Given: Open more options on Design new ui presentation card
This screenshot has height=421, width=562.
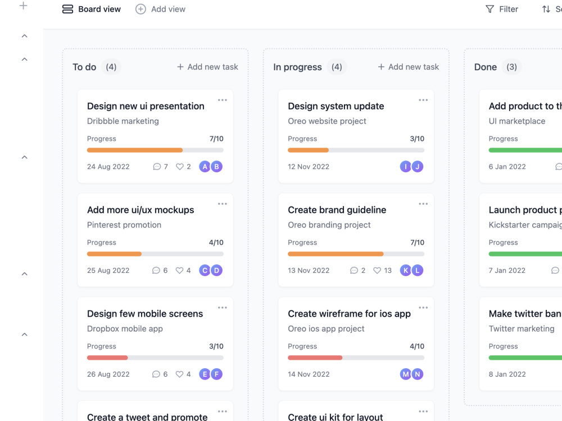Looking at the screenshot, I should (x=222, y=100).
